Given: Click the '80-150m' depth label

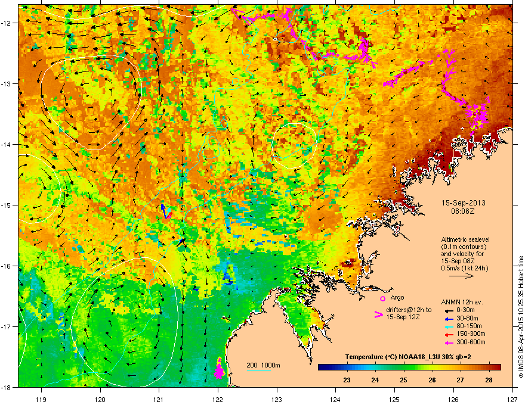Looking at the screenshot, I should [x=469, y=326].
